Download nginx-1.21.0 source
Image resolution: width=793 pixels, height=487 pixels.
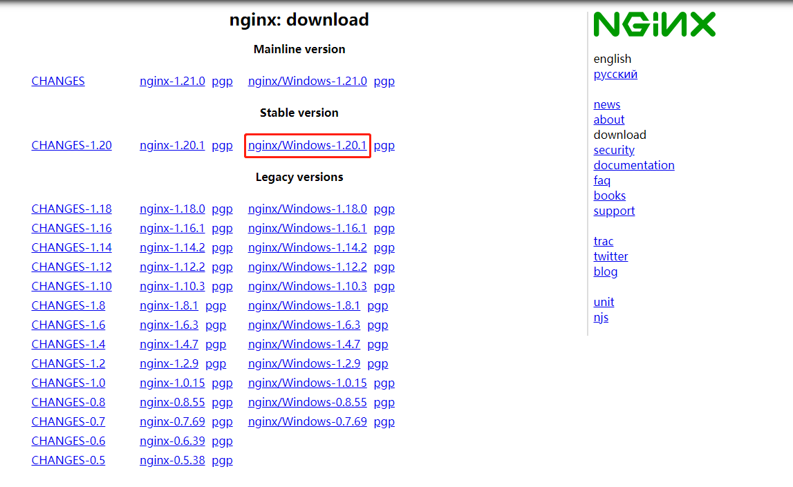(172, 82)
